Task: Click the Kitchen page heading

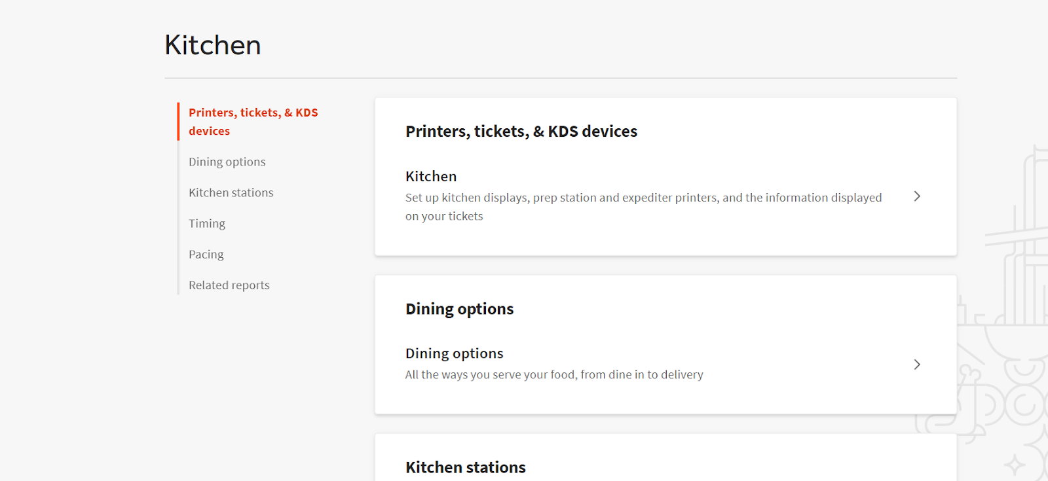Action: pyautogui.click(x=212, y=45)
